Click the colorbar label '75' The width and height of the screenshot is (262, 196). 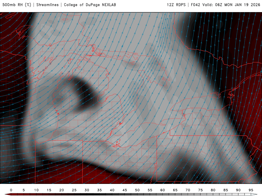pyautogui.click(x=200, y=190)
